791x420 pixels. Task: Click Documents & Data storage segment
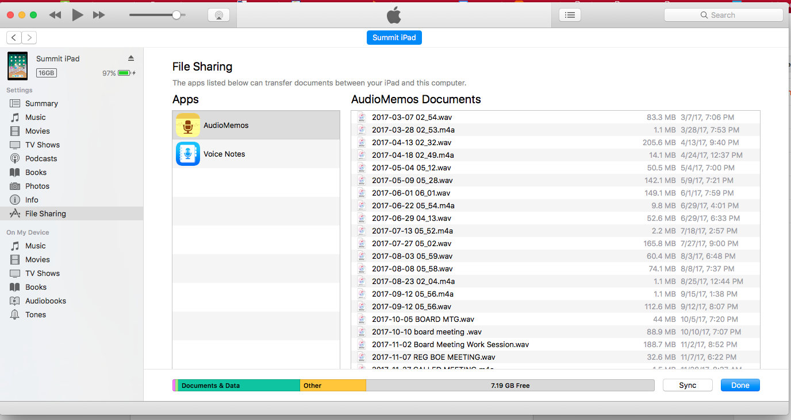(239, 386)
